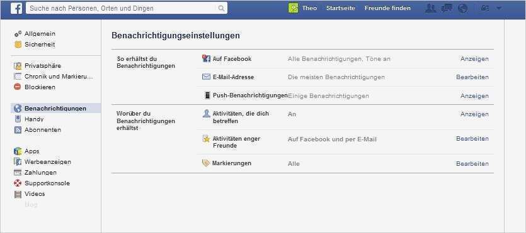Open Sicherheit settings

coord(40,45)
